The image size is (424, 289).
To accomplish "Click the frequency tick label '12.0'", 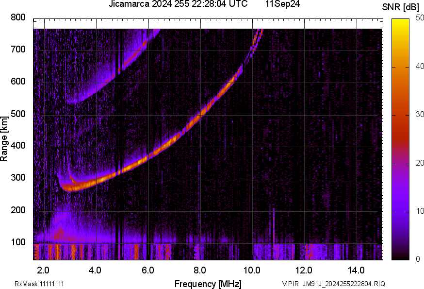I will [304, 271].
